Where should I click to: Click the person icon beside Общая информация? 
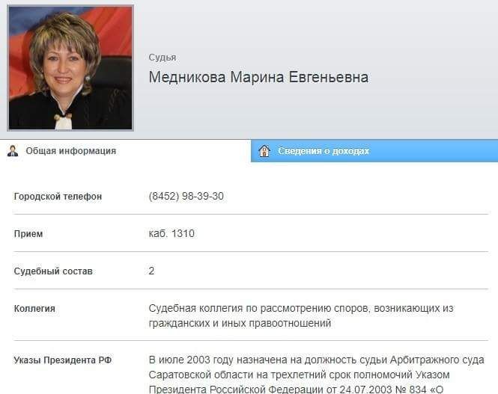point(13,151)
